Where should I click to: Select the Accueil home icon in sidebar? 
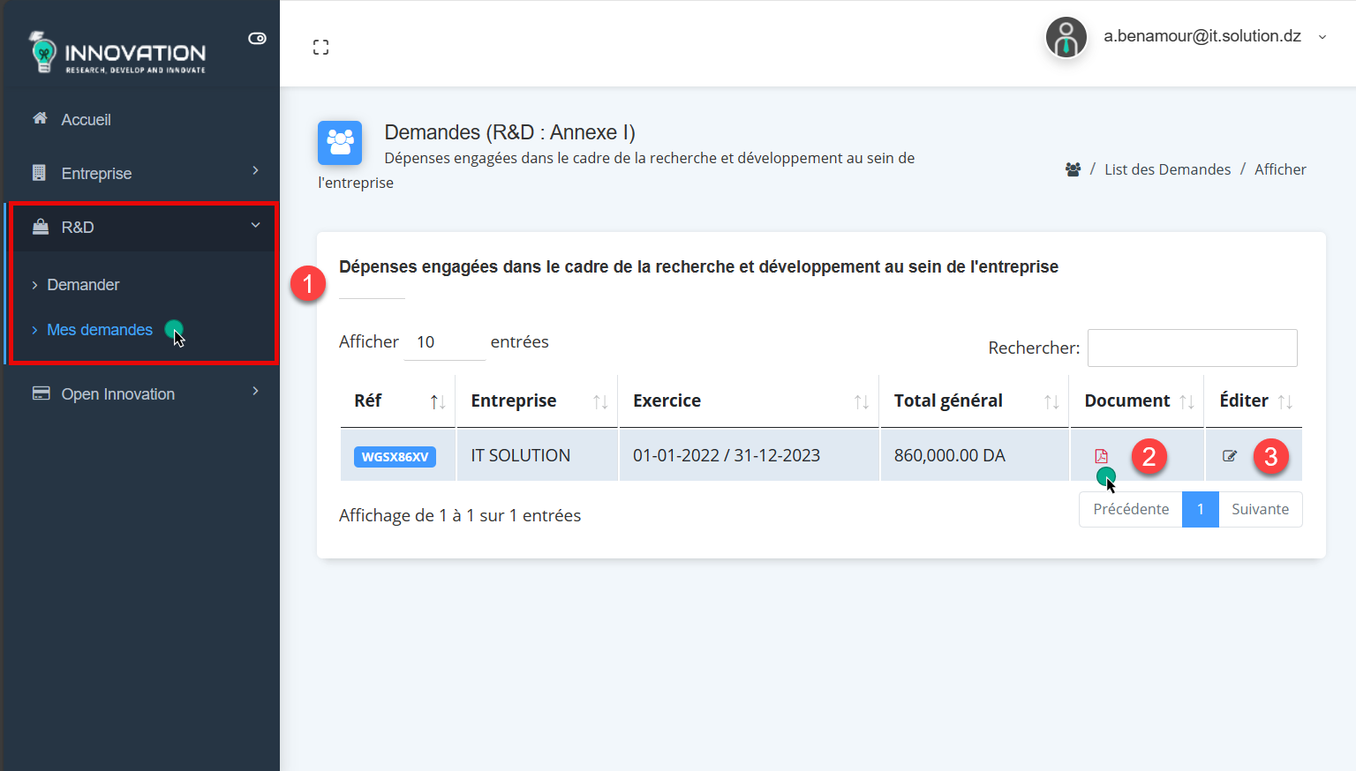click(39, 117)
